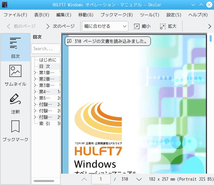Screen dimensions: 214x185
Task: Go to 次のページ (next page)
Action: (60, 26)
